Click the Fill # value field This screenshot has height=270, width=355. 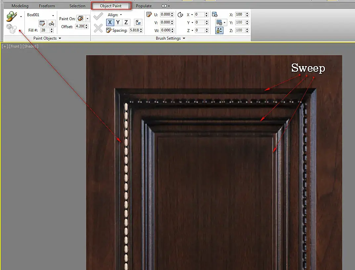click(x=45, y=30)
